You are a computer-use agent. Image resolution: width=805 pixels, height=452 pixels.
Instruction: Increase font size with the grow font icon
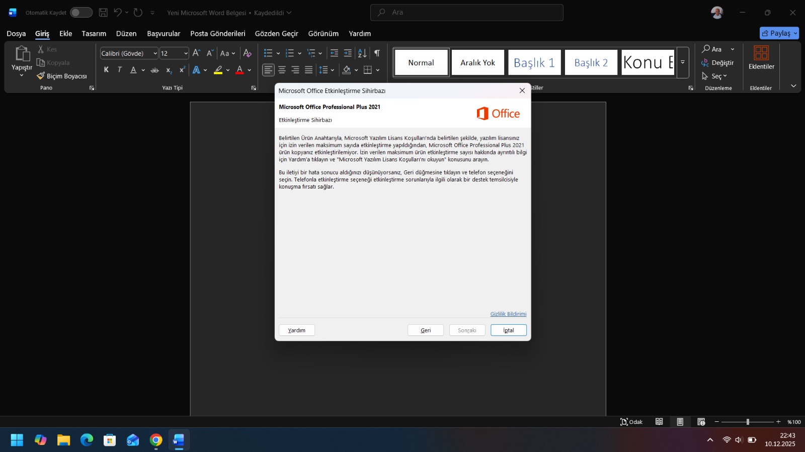197,53
